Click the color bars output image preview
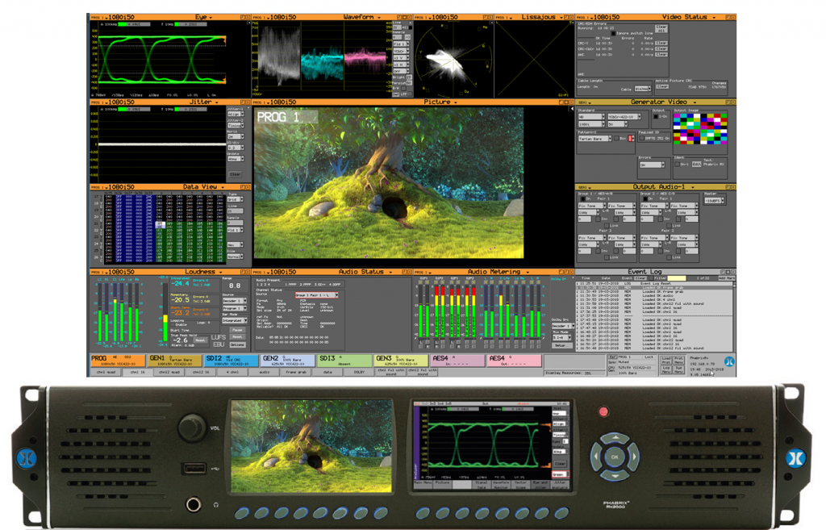Image resolution: width=826 pixels, height=530 pixels. point(699,127)
